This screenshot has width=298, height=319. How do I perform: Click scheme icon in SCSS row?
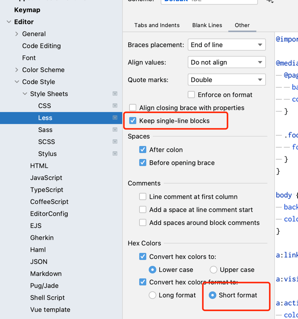(x=115, y=141)
